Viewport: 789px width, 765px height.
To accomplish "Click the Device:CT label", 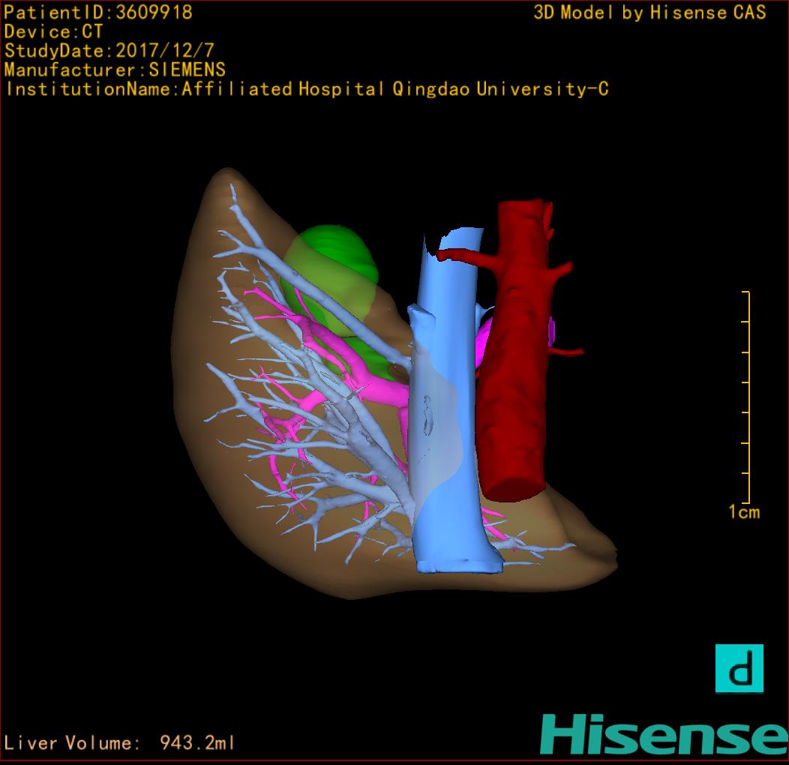I will 53,31.
